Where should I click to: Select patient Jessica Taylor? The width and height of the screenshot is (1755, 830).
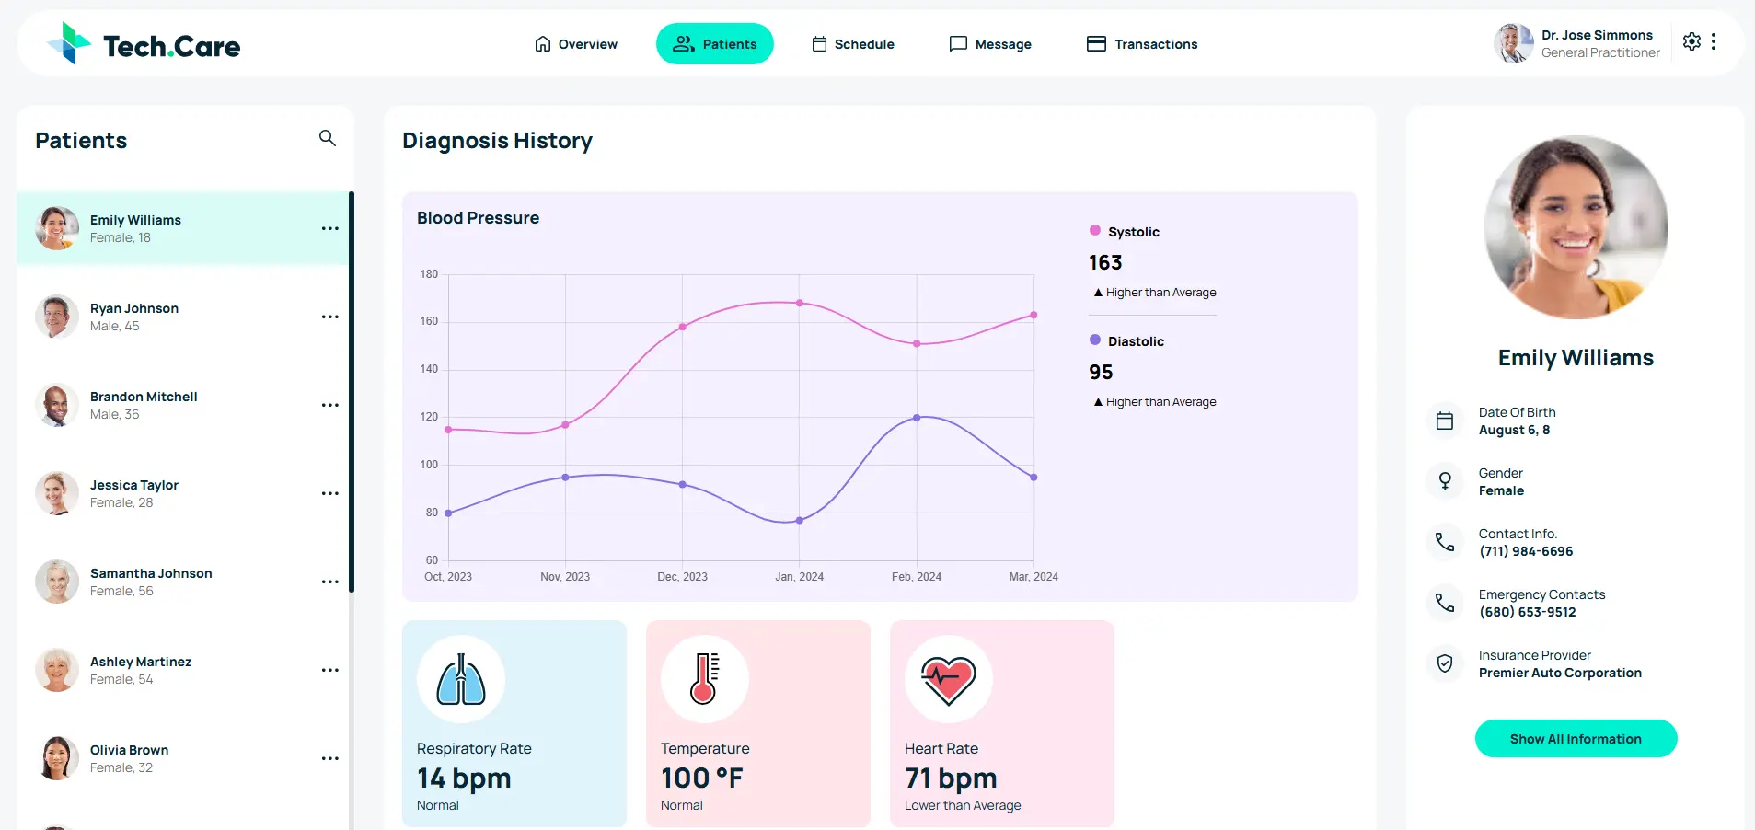182,493
